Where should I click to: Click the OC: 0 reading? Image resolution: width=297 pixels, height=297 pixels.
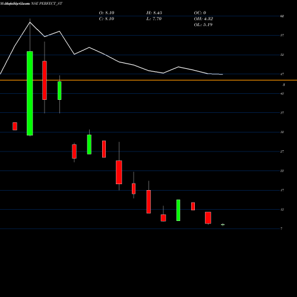(200, 12)
